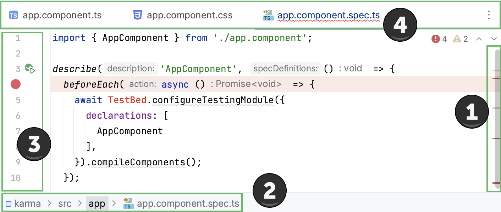Click the spec file icon in breadcrumbs
The height and width of the screenshot is (212, 501).
(128, 204)
